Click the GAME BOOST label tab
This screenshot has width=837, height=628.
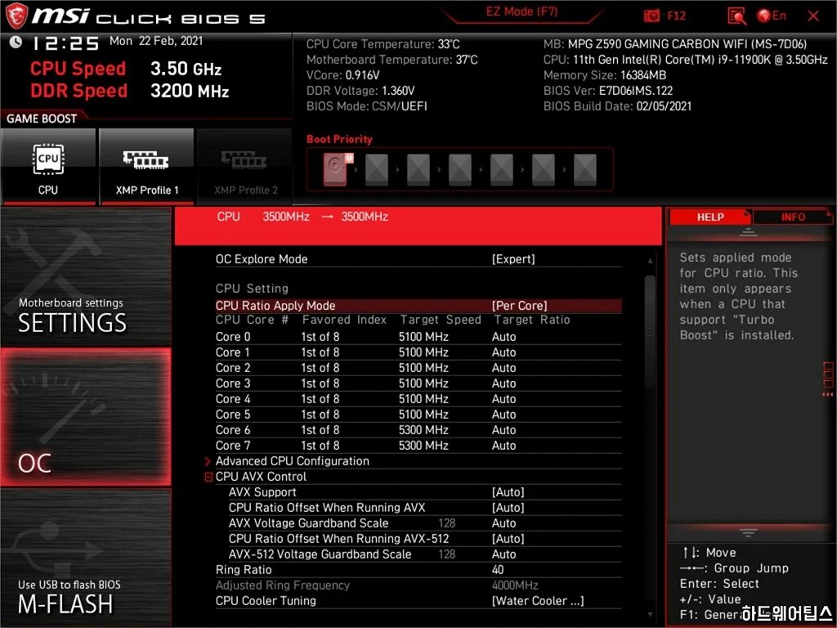(x=42, y=119)
